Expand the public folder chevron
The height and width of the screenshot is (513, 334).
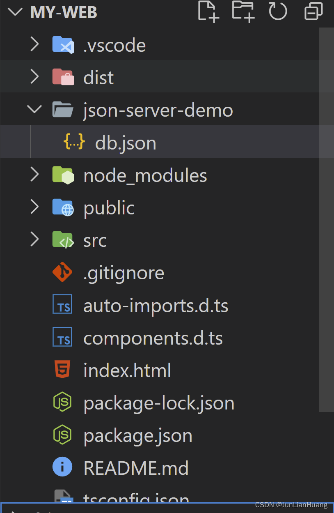pos(35,207)
